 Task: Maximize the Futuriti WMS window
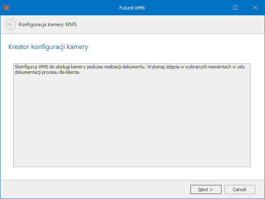tap(235, 7)
